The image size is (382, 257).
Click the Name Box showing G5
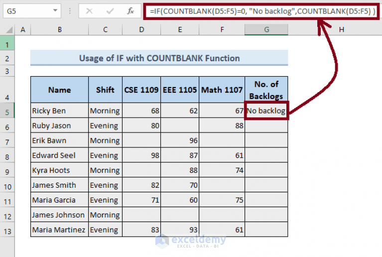[32, 11]
